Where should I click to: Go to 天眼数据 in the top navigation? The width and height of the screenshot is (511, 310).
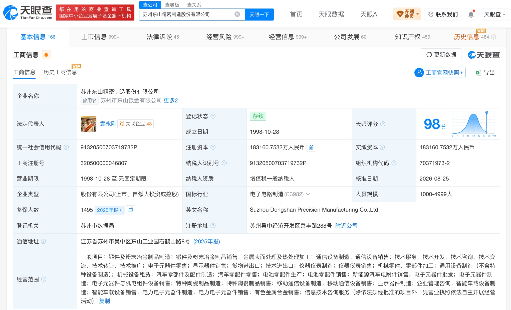pyautogui.click(x=331, y=14)
